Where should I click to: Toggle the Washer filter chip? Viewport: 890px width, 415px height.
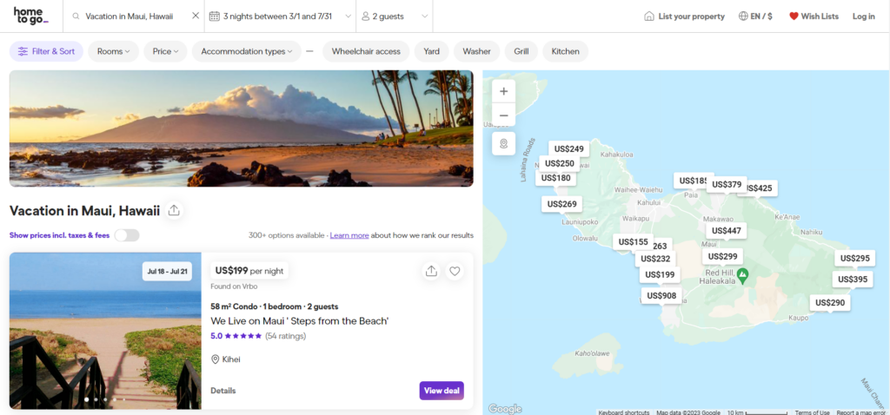pyautogui.click(x=477, y=51)
